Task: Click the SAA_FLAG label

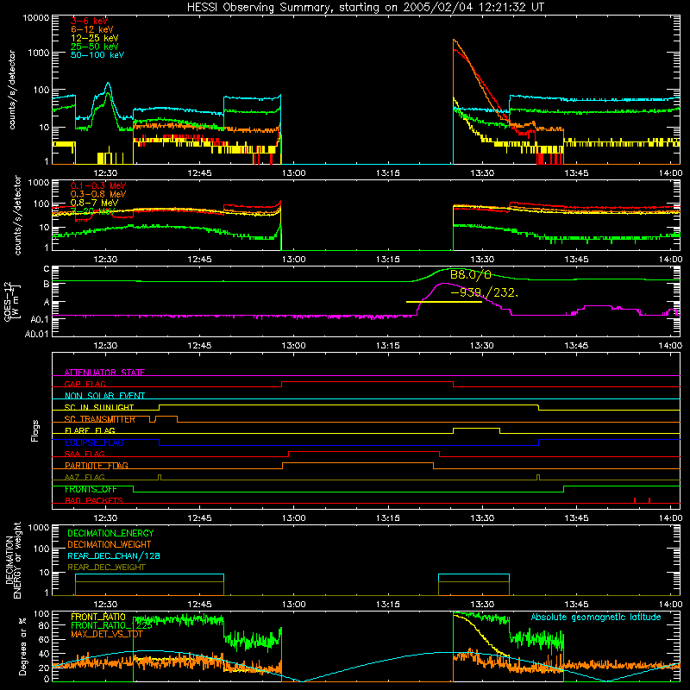Action: pos(85,454)
